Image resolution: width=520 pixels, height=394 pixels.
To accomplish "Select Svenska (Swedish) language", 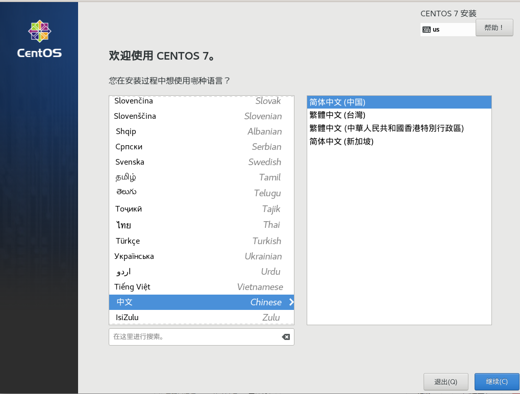I will click(201, 162).
